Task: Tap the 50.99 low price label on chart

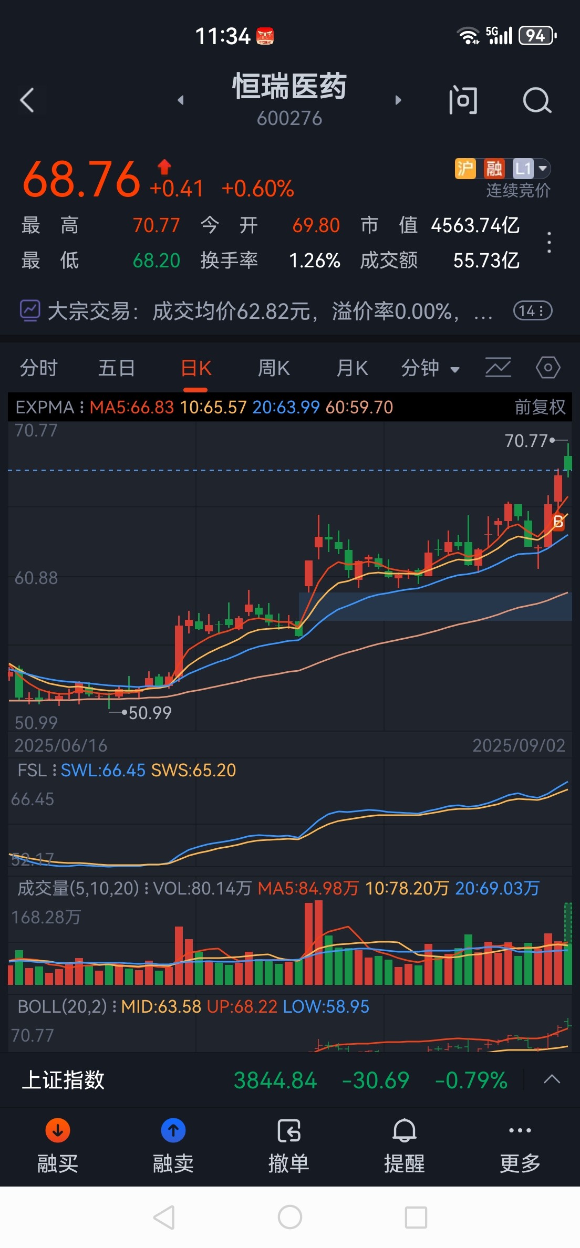Action: pos(150,713)
